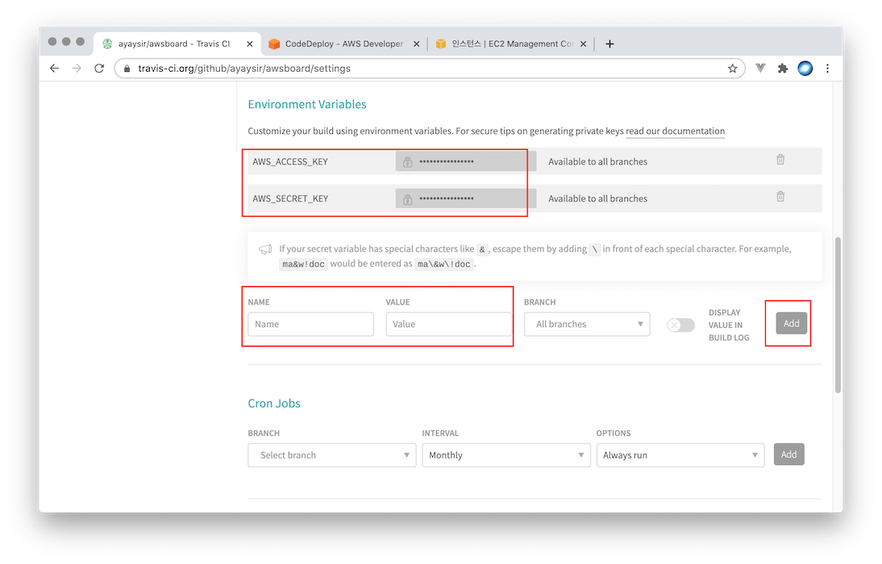
Task: Click the environment variable Name field
Action: (x=310, y=324)
